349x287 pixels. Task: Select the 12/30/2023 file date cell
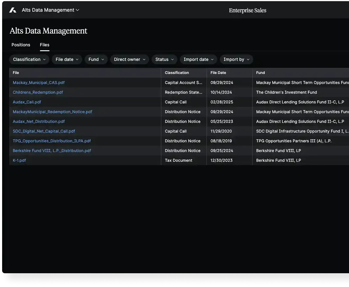[x=229, y=160]
